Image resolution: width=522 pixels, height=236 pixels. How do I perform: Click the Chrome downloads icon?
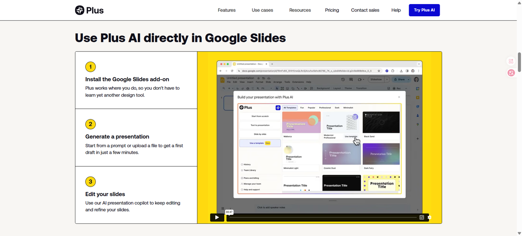click(401, 71)
